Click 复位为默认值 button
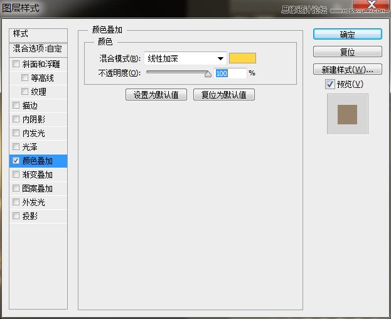The image size is (391, 319). [224, 95]
